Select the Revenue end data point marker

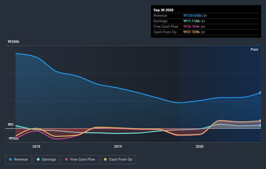(x=260, y=93)
